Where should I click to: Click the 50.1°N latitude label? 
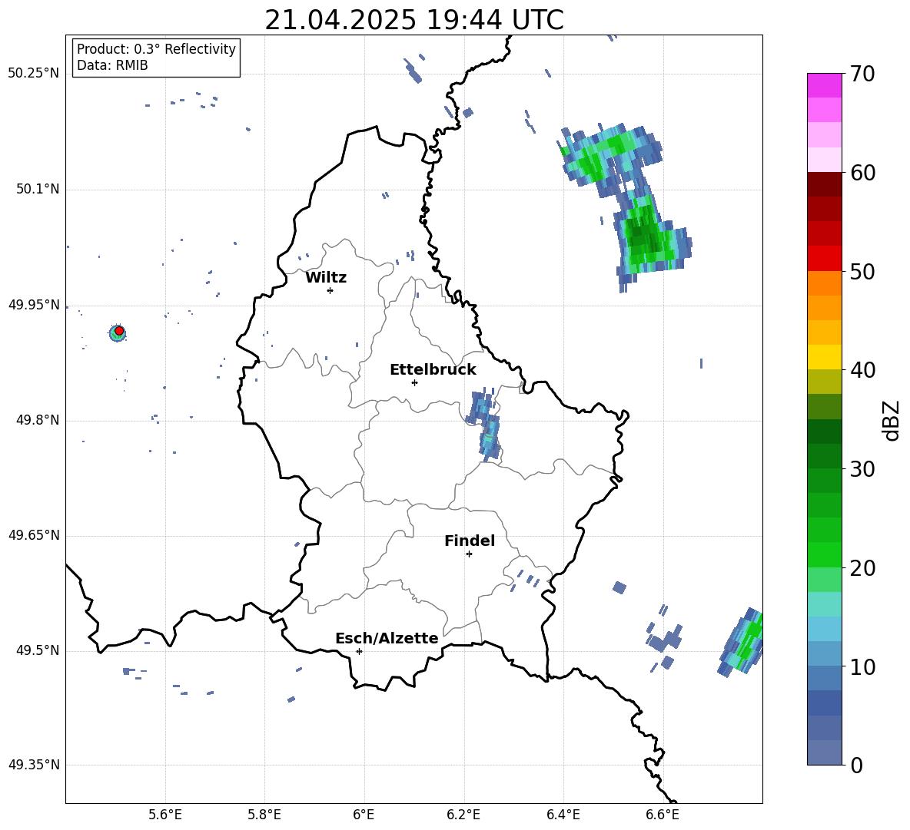coord(37,189)
